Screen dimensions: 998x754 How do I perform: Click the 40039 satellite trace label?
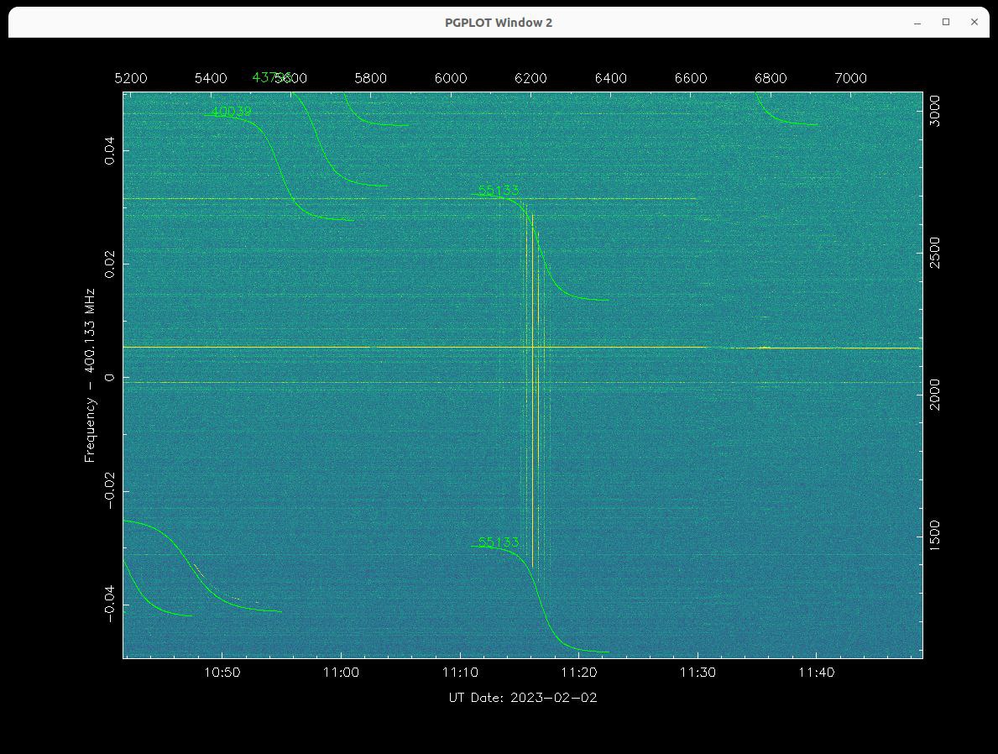[231, 111]
